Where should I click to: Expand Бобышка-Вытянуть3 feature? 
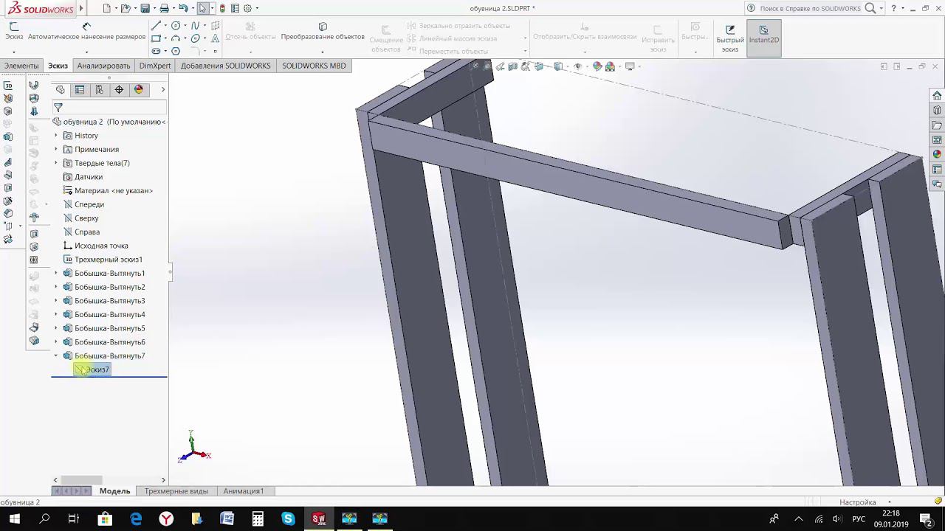pos(56,301)
